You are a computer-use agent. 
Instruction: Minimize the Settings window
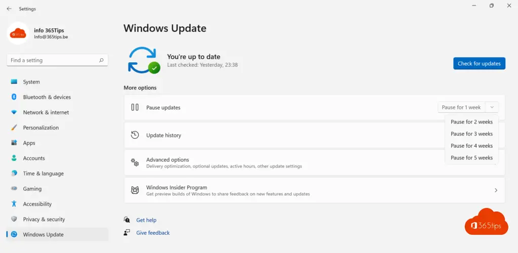[x=474, y=6]
